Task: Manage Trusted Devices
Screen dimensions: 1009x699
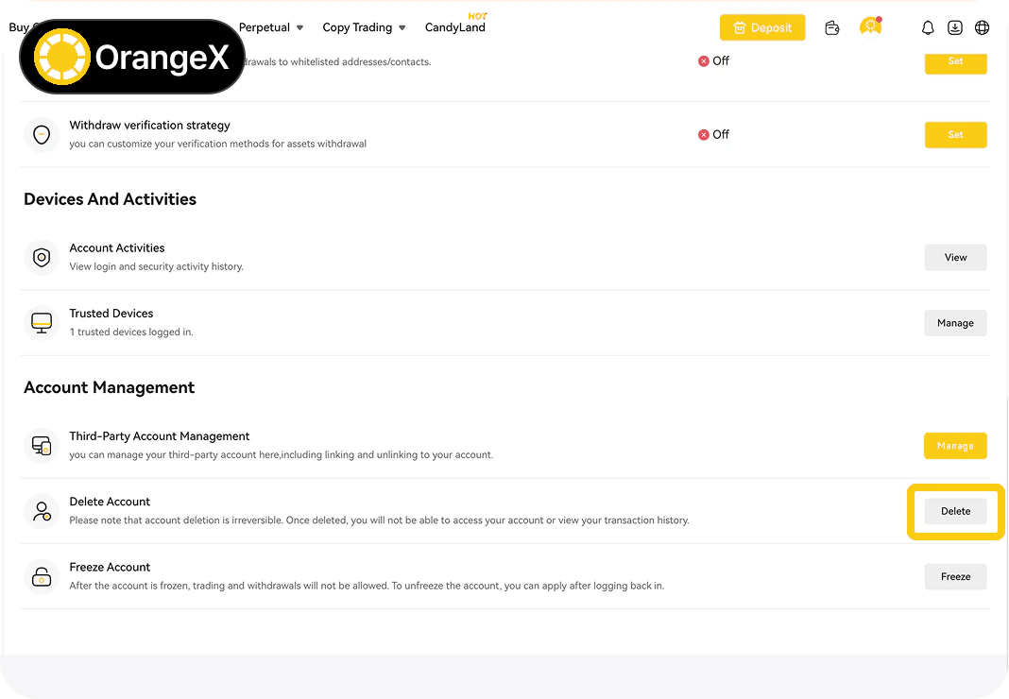Action: pyautogui.click(x=955, y=323)
